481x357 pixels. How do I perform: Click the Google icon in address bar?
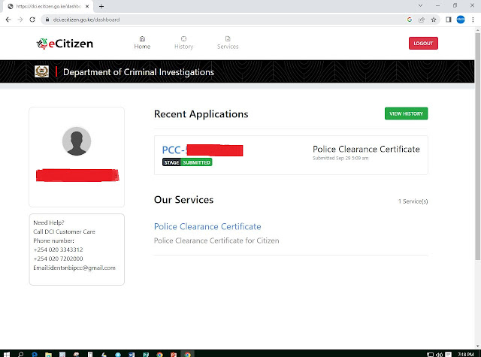pyautogui.click(x=410, y=20)
